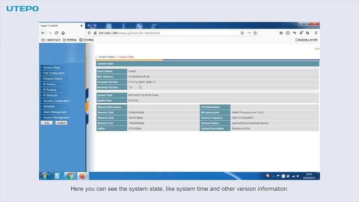Open the taskbar clock and date
The width and height of the screenshot is (359, 202).
tap(309, 176)
